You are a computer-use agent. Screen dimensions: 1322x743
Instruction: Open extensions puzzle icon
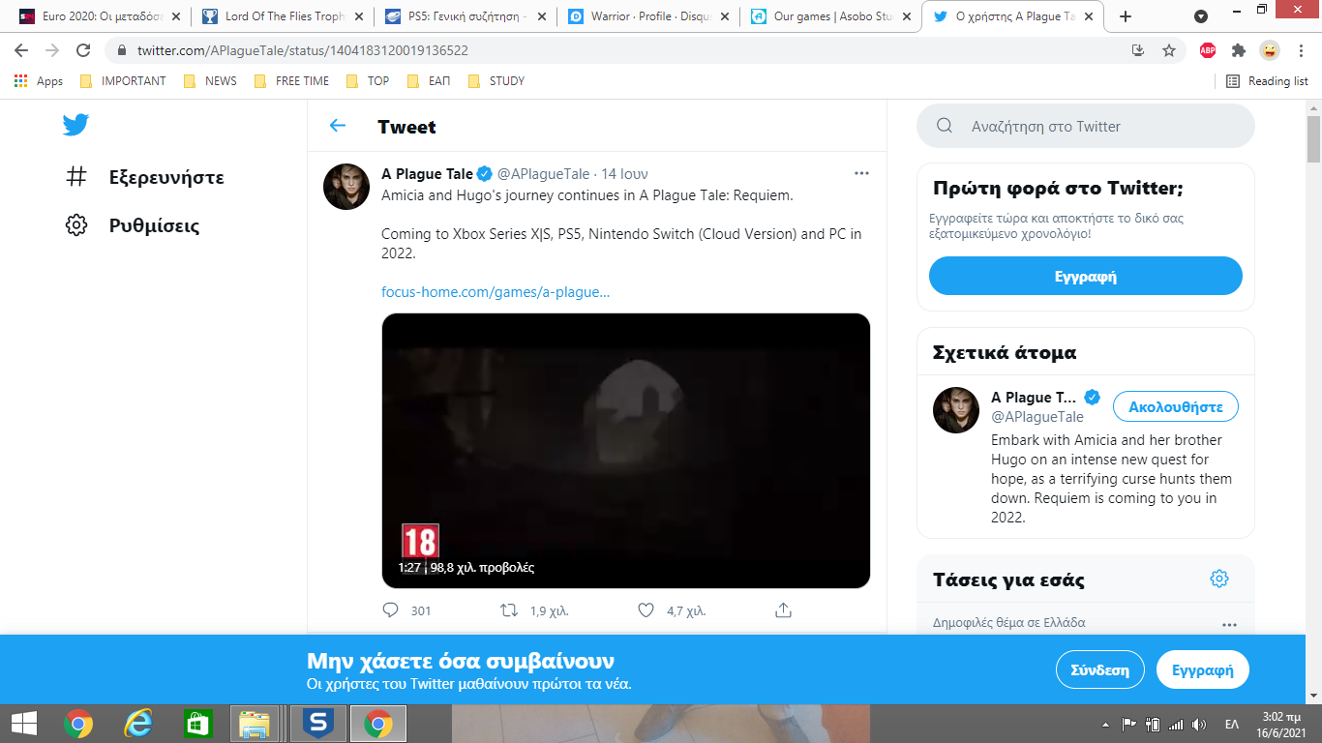coord(1239,50)
